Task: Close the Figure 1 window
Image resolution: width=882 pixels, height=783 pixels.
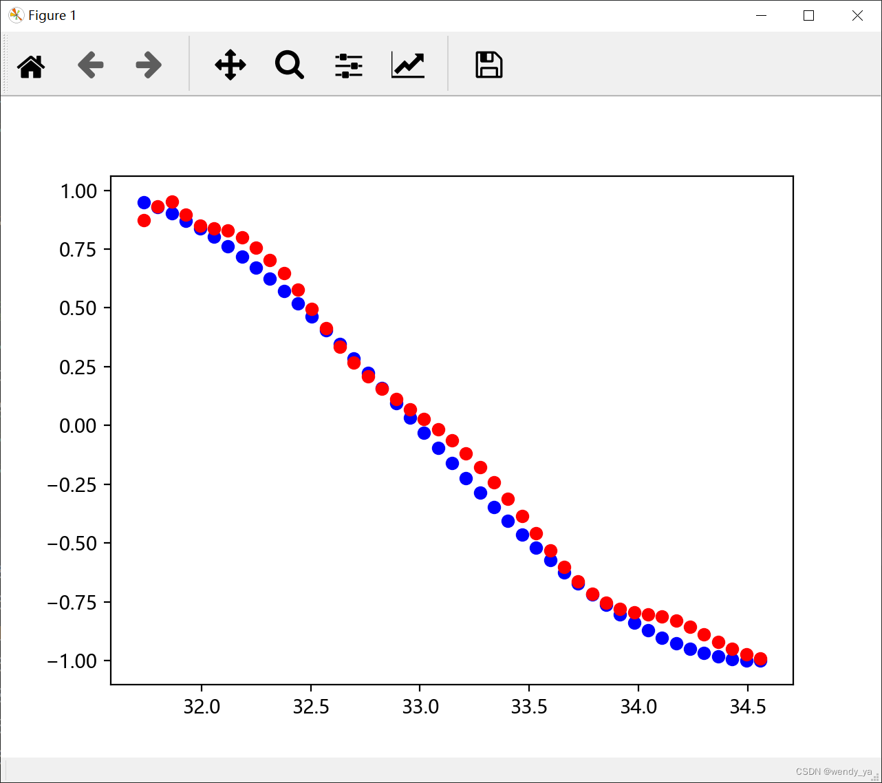Action: pos(857,15)
